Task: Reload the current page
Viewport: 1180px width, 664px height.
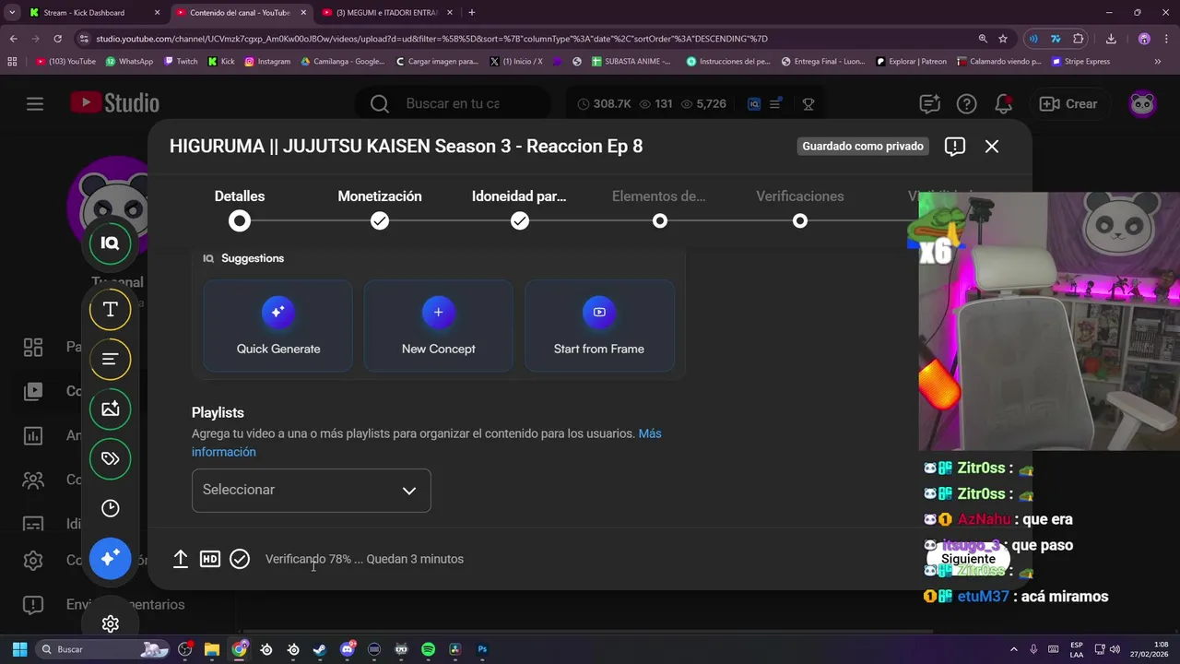Action: click(x=57, y=39)
